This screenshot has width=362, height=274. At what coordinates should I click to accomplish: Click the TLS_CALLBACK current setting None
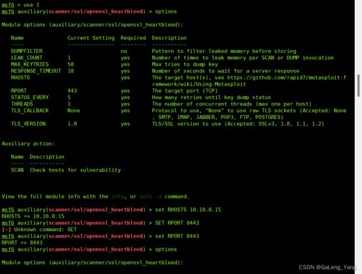pos(74,111)
